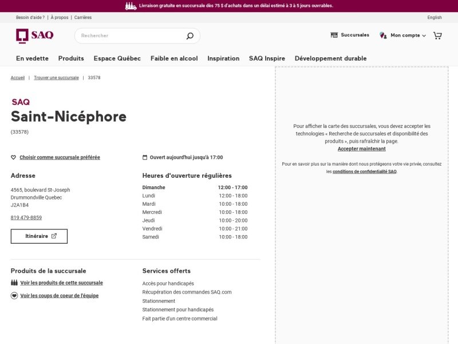Click the external link icon on Itinéraire
458x344 pixels.
coord(54,236)
